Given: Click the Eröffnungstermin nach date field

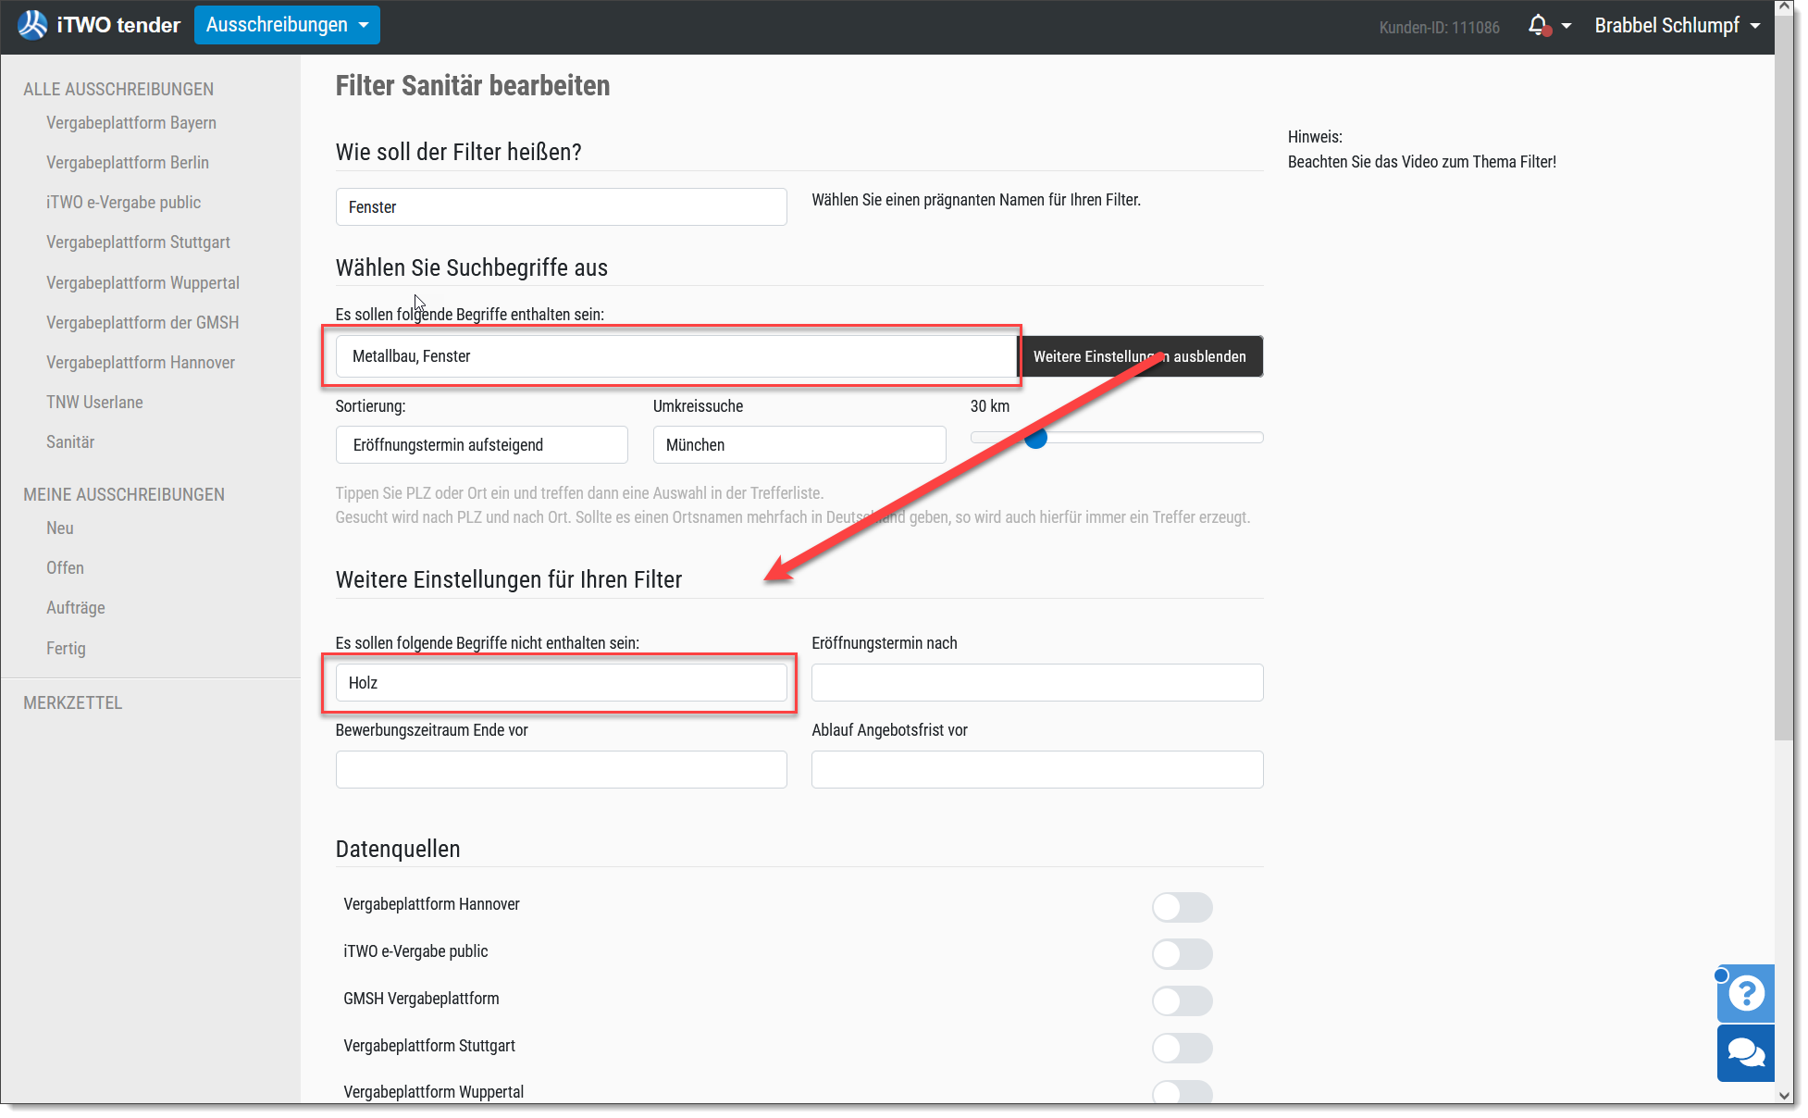Looking at the screenshot, I should tap(1037, 683).
